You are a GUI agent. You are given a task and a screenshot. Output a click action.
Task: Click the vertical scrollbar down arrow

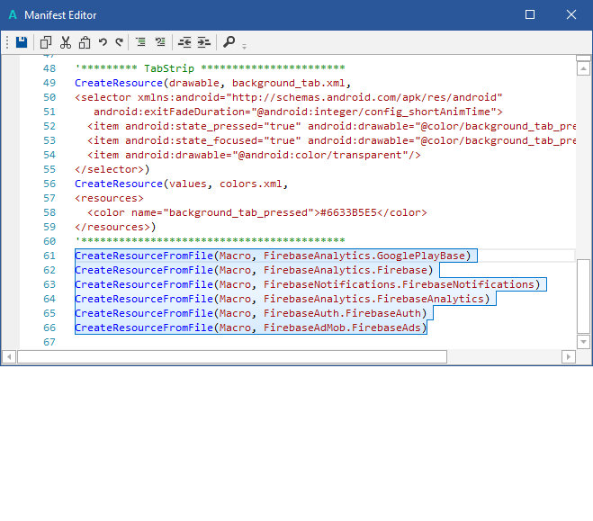[x=583, y=342]
